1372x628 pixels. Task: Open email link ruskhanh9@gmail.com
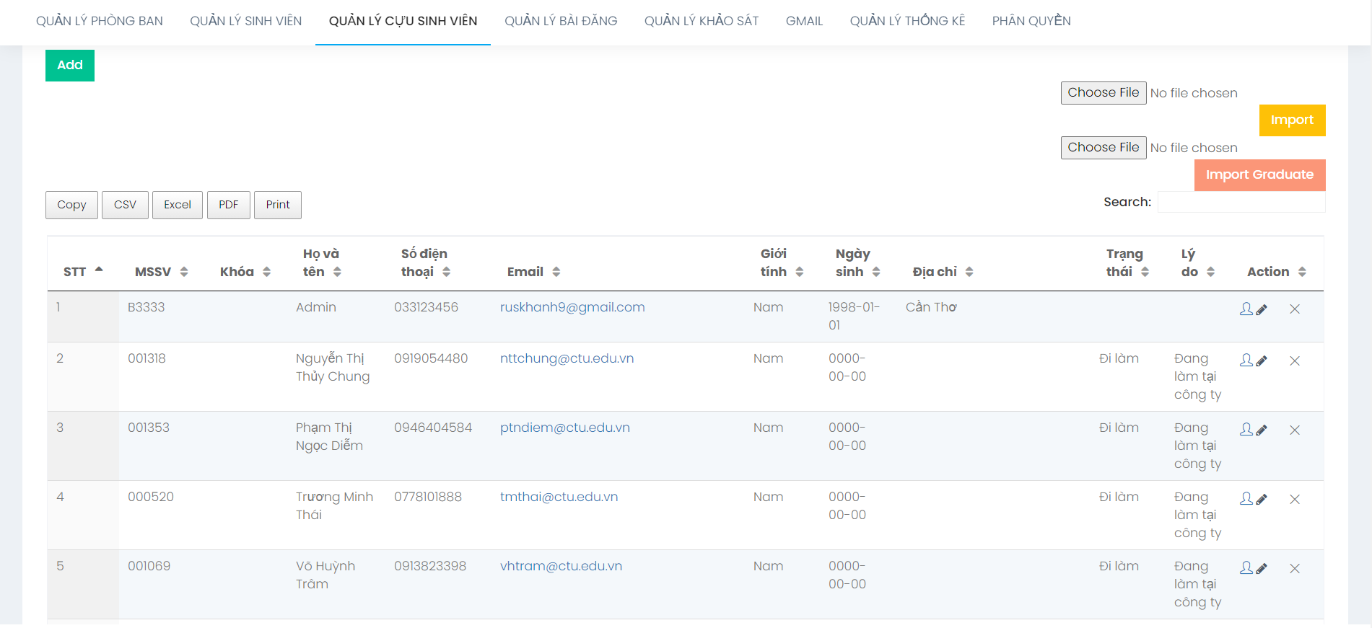tap(572, 307)
